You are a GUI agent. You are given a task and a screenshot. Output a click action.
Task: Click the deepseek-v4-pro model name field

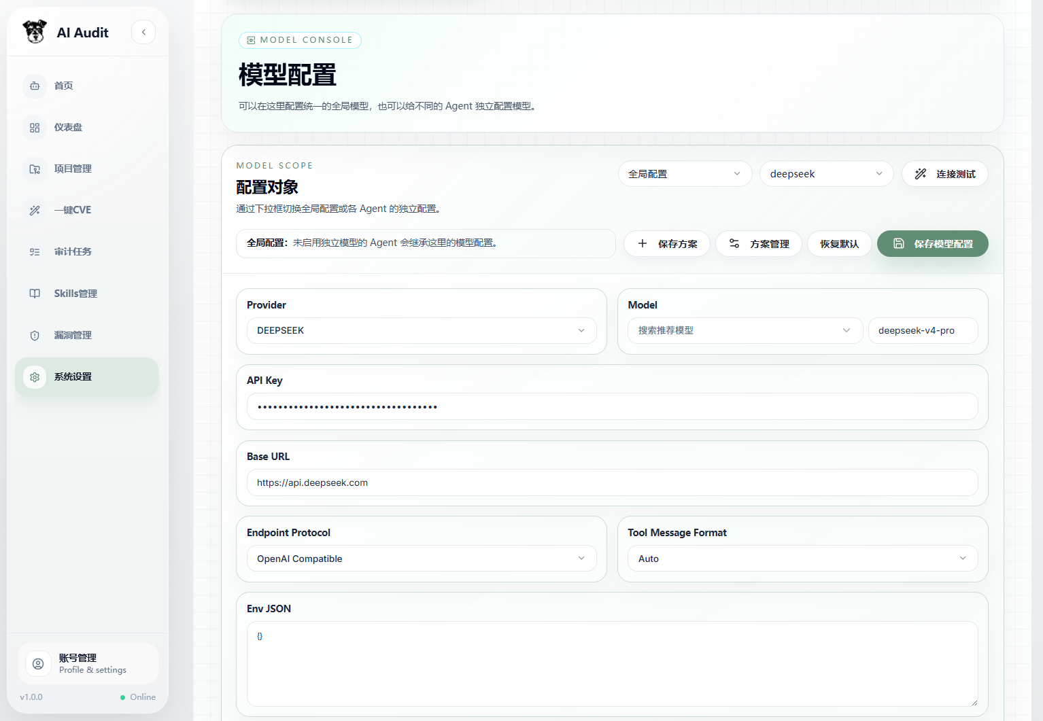point(923,330)
